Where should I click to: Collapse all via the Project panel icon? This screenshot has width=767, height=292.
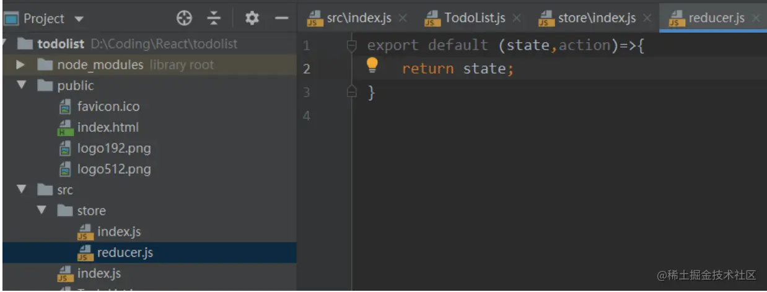(x=214, y=18)
